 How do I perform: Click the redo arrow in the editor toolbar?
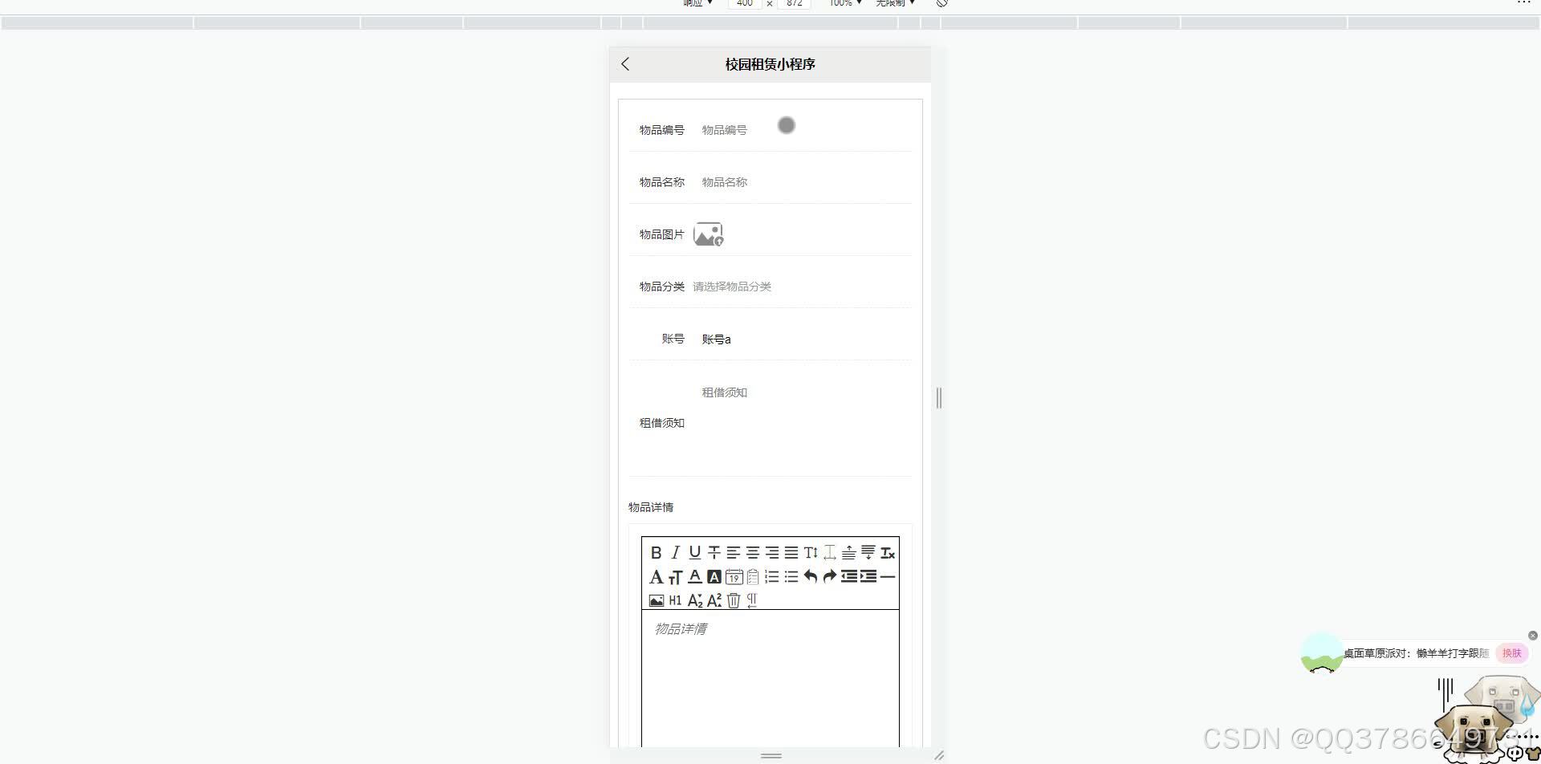click(x=830, y=576)
